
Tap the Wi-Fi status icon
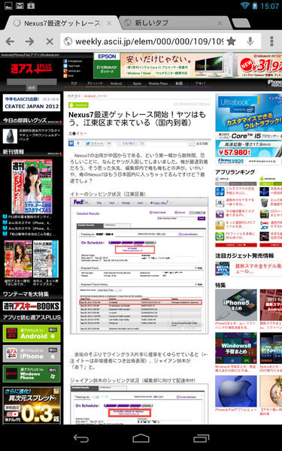pos(244,5)
